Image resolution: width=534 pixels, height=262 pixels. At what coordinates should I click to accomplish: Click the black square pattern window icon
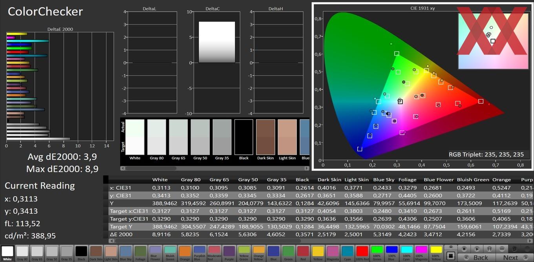point(451,256)
